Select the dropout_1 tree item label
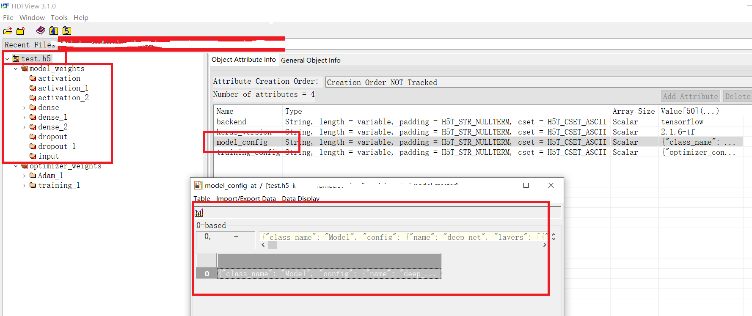752x316 pixels. (x=57, y=146)
